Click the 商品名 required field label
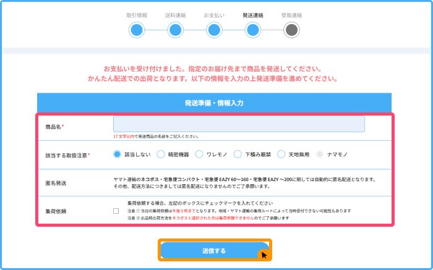Image resolution: width=433 pixels, height=270 pixels. pos(55,127)
